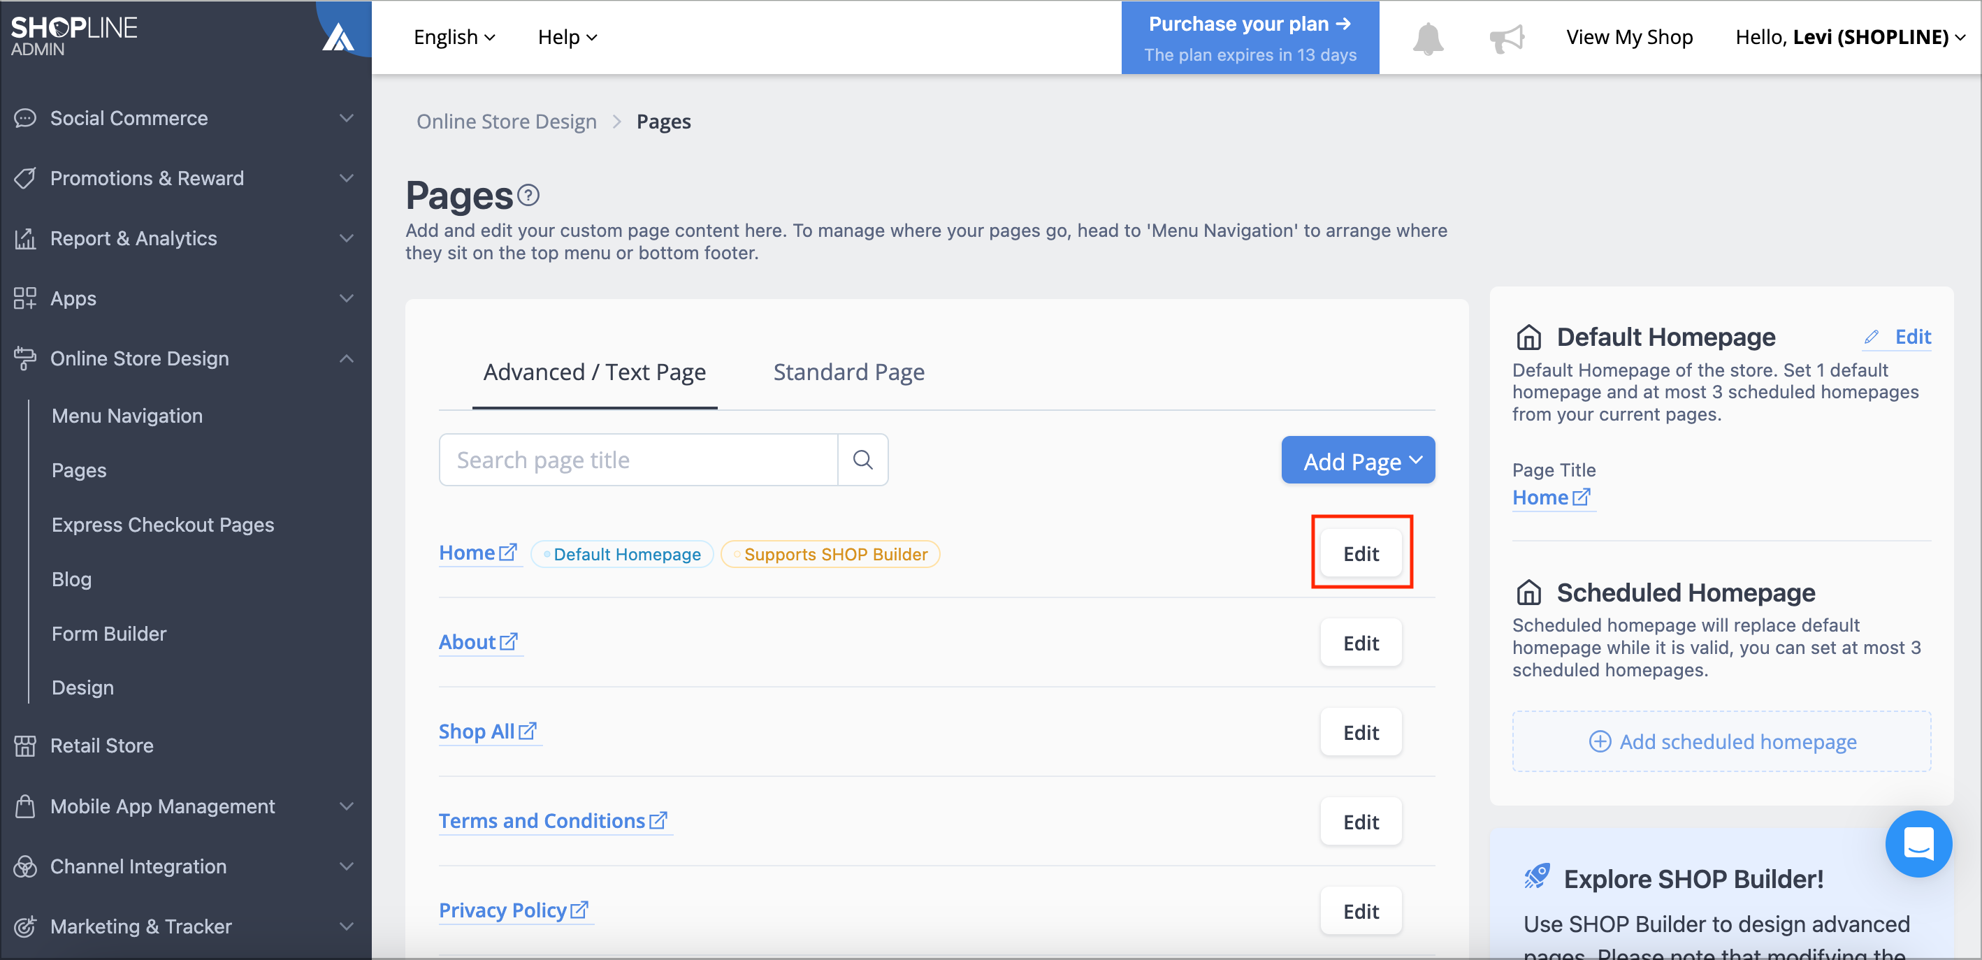Click the Default Homepage badge on Home row
The image size is (1982, 960).
622,554
